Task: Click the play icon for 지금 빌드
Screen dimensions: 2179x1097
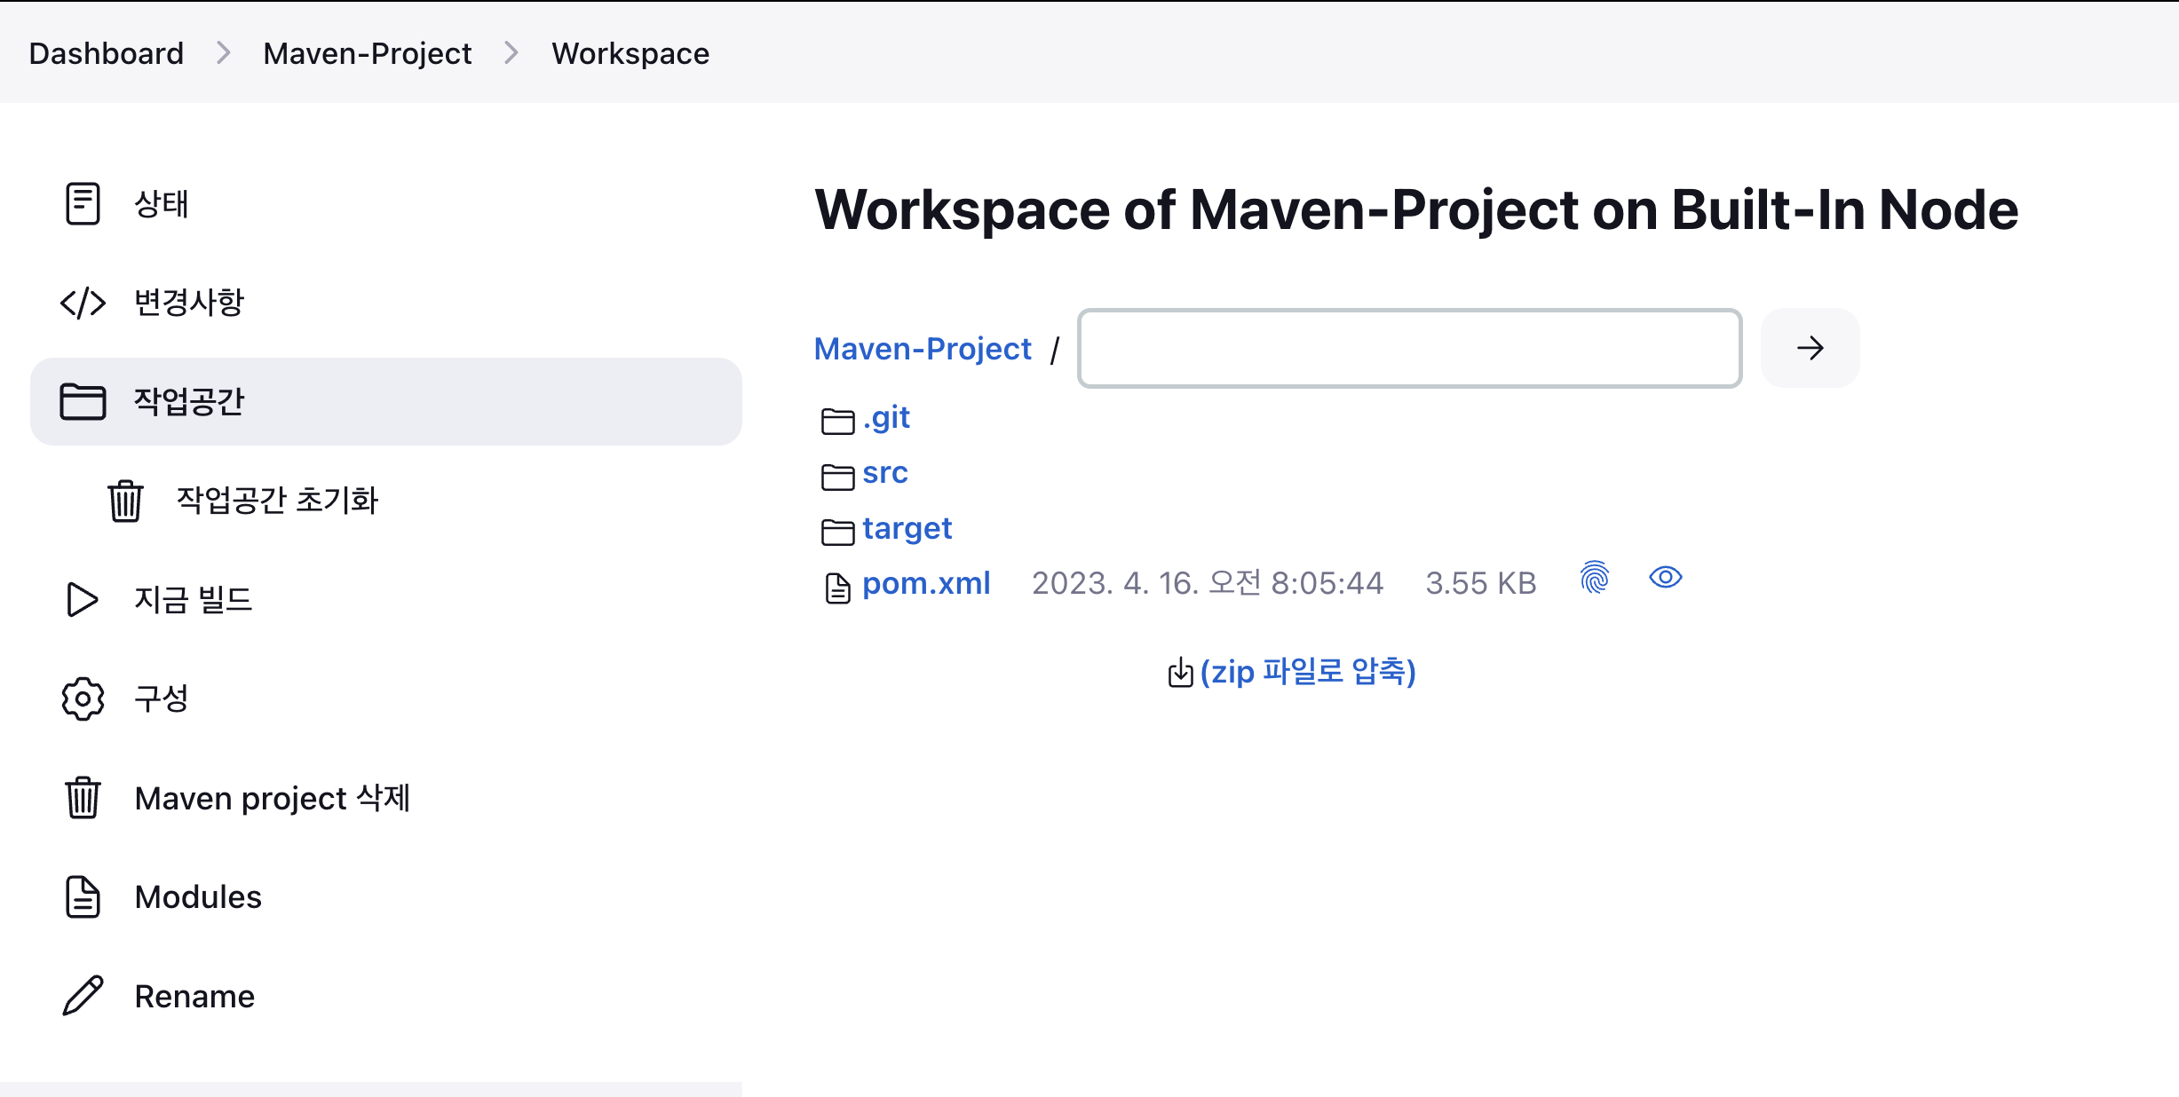Action: pyautogui.click(x=83, y=600)
